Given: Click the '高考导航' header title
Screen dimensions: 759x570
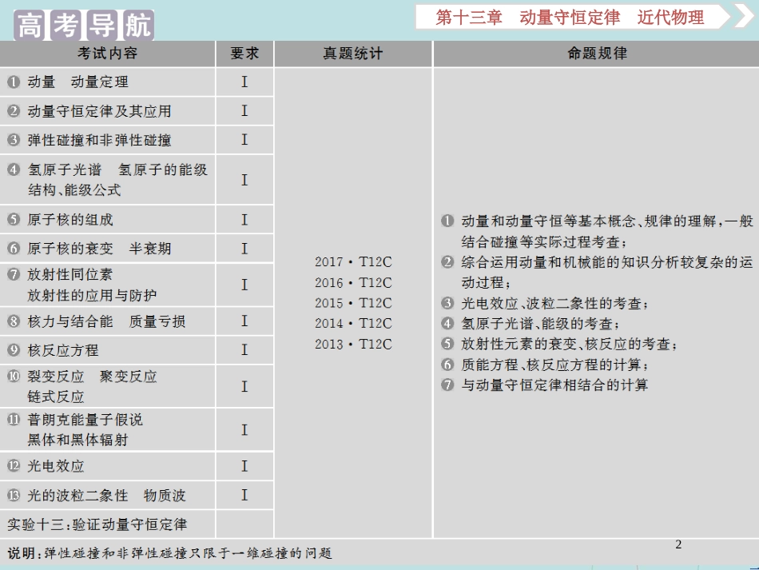Looking at the screenshot, I should point(84,26).
